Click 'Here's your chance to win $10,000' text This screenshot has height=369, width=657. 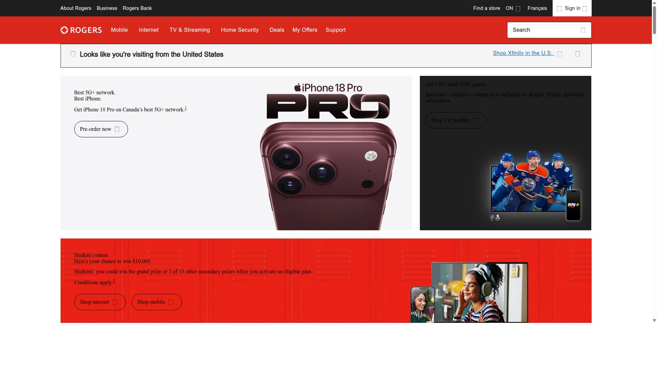point(112,261)
